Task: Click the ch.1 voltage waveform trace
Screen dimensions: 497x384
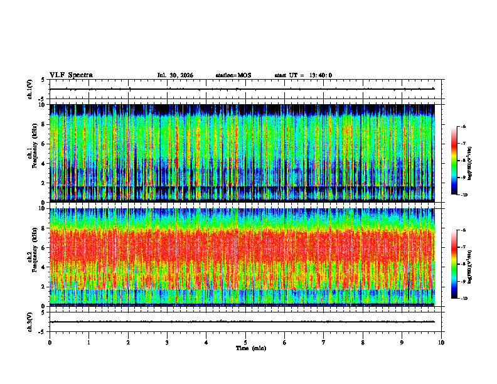Action: pos(242,89)
